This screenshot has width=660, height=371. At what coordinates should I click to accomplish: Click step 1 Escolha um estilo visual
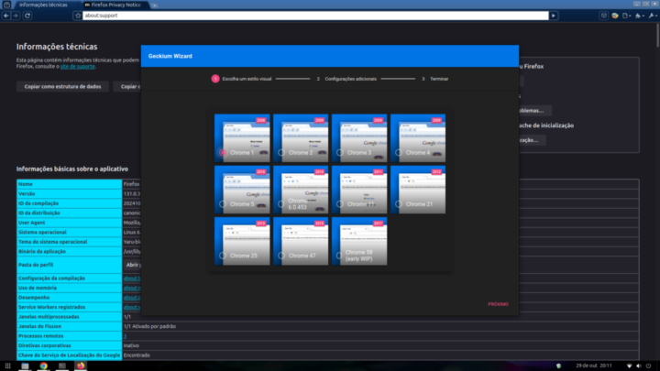242,79
